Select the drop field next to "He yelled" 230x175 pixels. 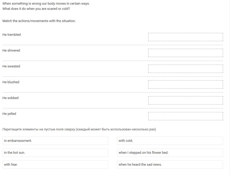click(x=186, y=116)
